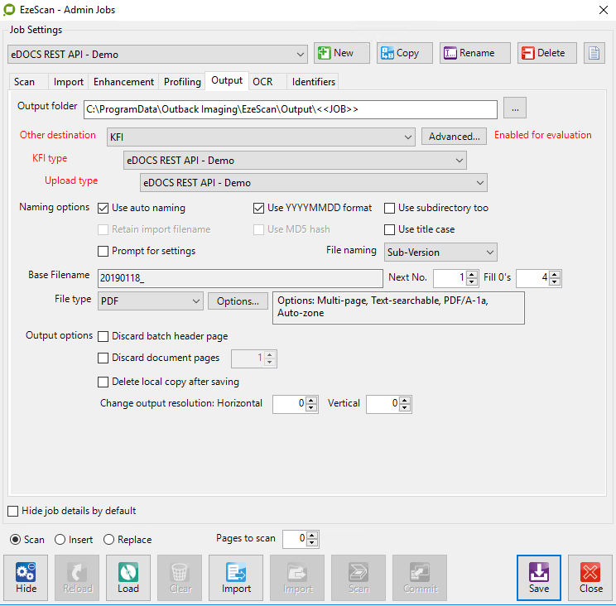Click the Advanced... button

coord(454,137)
